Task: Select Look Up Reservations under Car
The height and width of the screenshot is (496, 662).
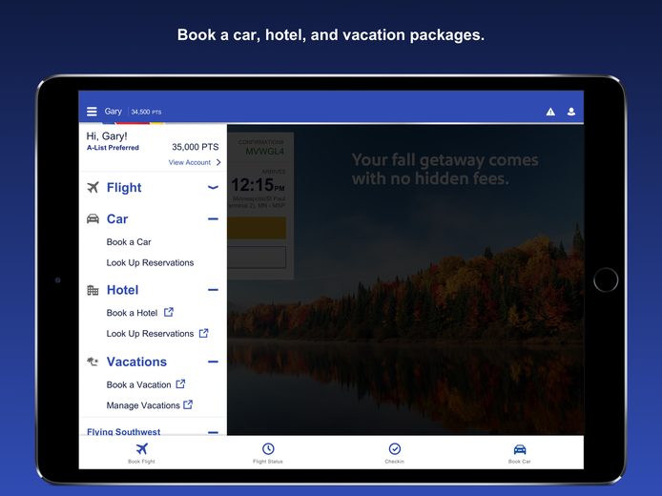Action: tap(151, 262)
